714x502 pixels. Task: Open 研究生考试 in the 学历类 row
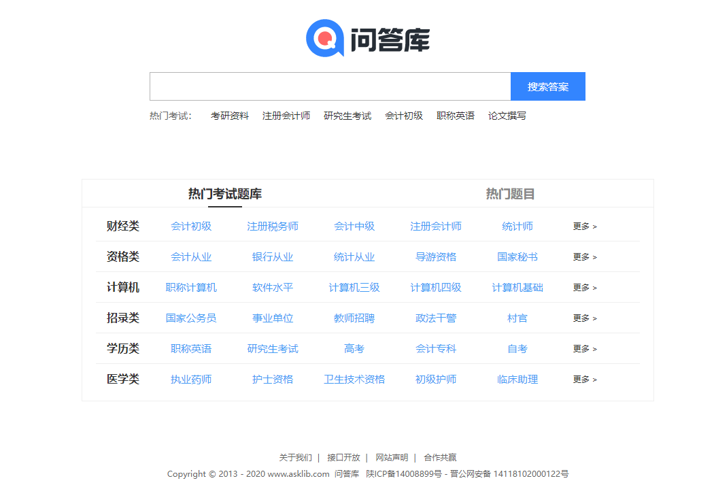pos(273,348)
